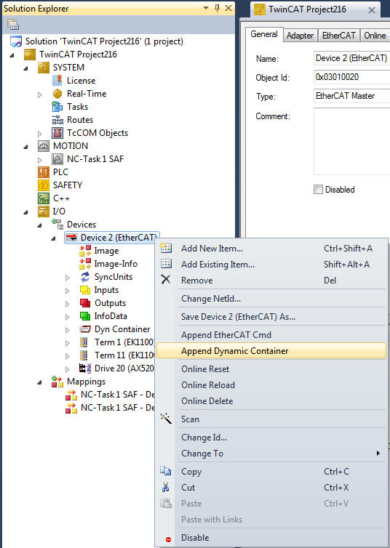The width and height of the screenshot is (390, 548).
Task: Collapse the TwinCAT Project216 node
Action: (x=12, y=55)
